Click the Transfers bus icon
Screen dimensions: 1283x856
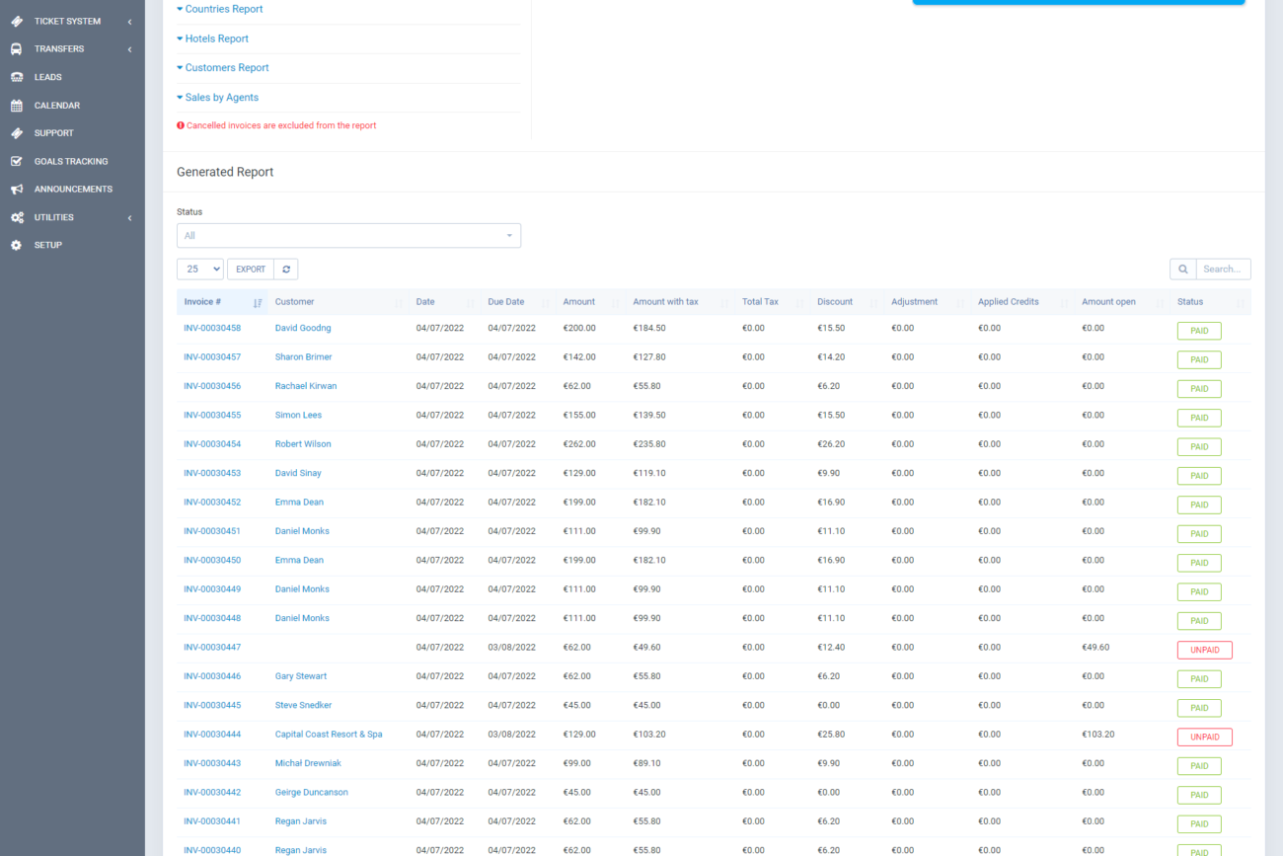pos(17,49)
